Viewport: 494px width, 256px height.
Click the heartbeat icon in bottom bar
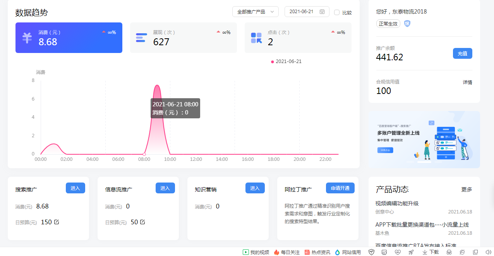click(398, 252)
